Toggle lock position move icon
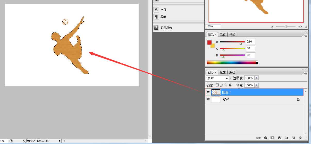 click(x=226, y=85)
